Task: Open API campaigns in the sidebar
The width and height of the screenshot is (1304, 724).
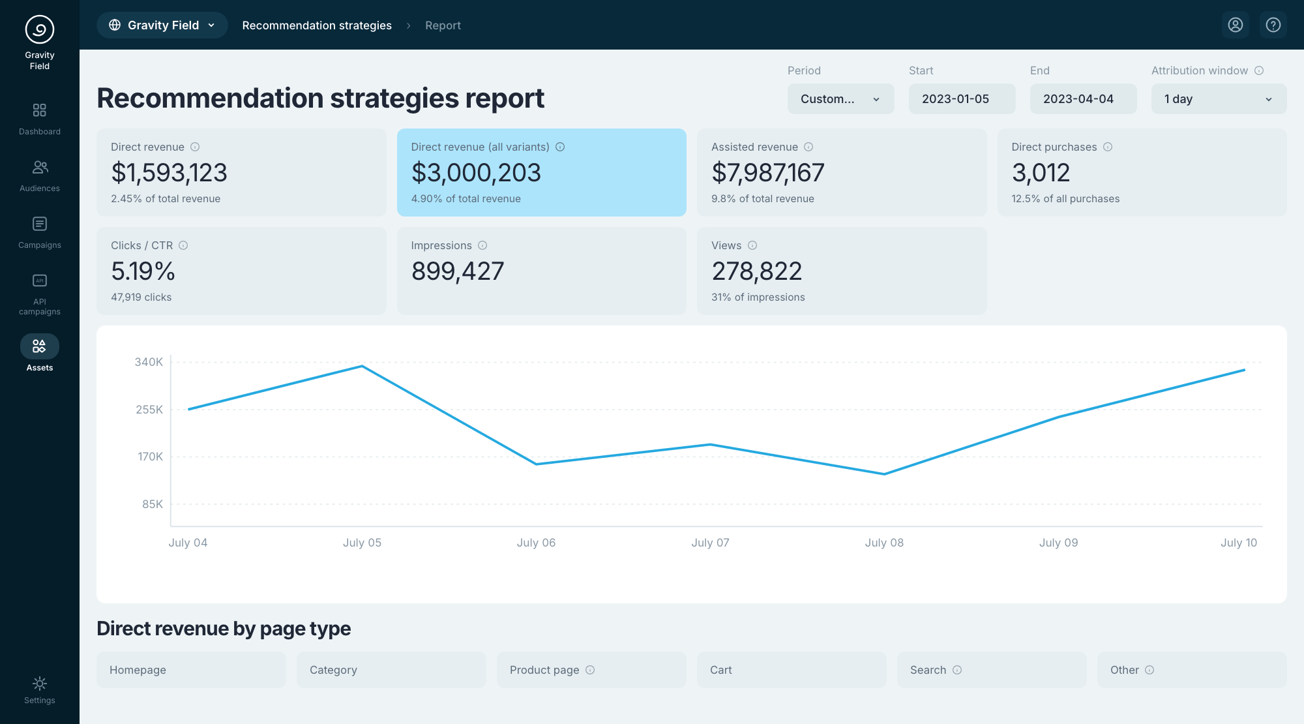Action: pyautogui.click(x=40, y=294)
